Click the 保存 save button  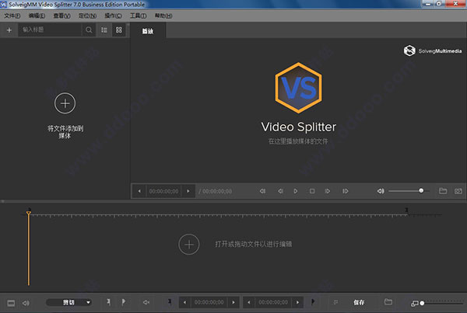[359, 303]
